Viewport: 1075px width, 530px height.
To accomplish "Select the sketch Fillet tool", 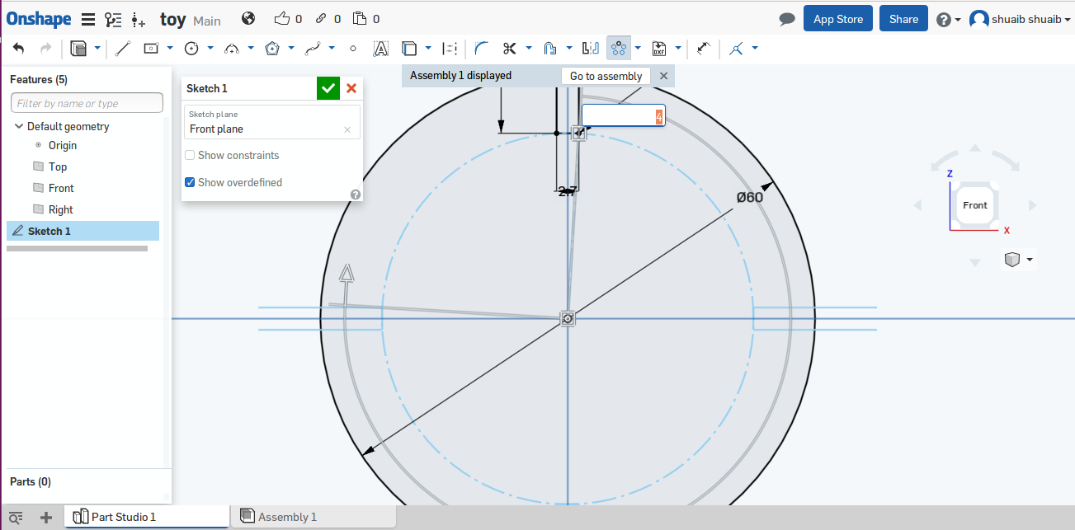I will 482,49.
